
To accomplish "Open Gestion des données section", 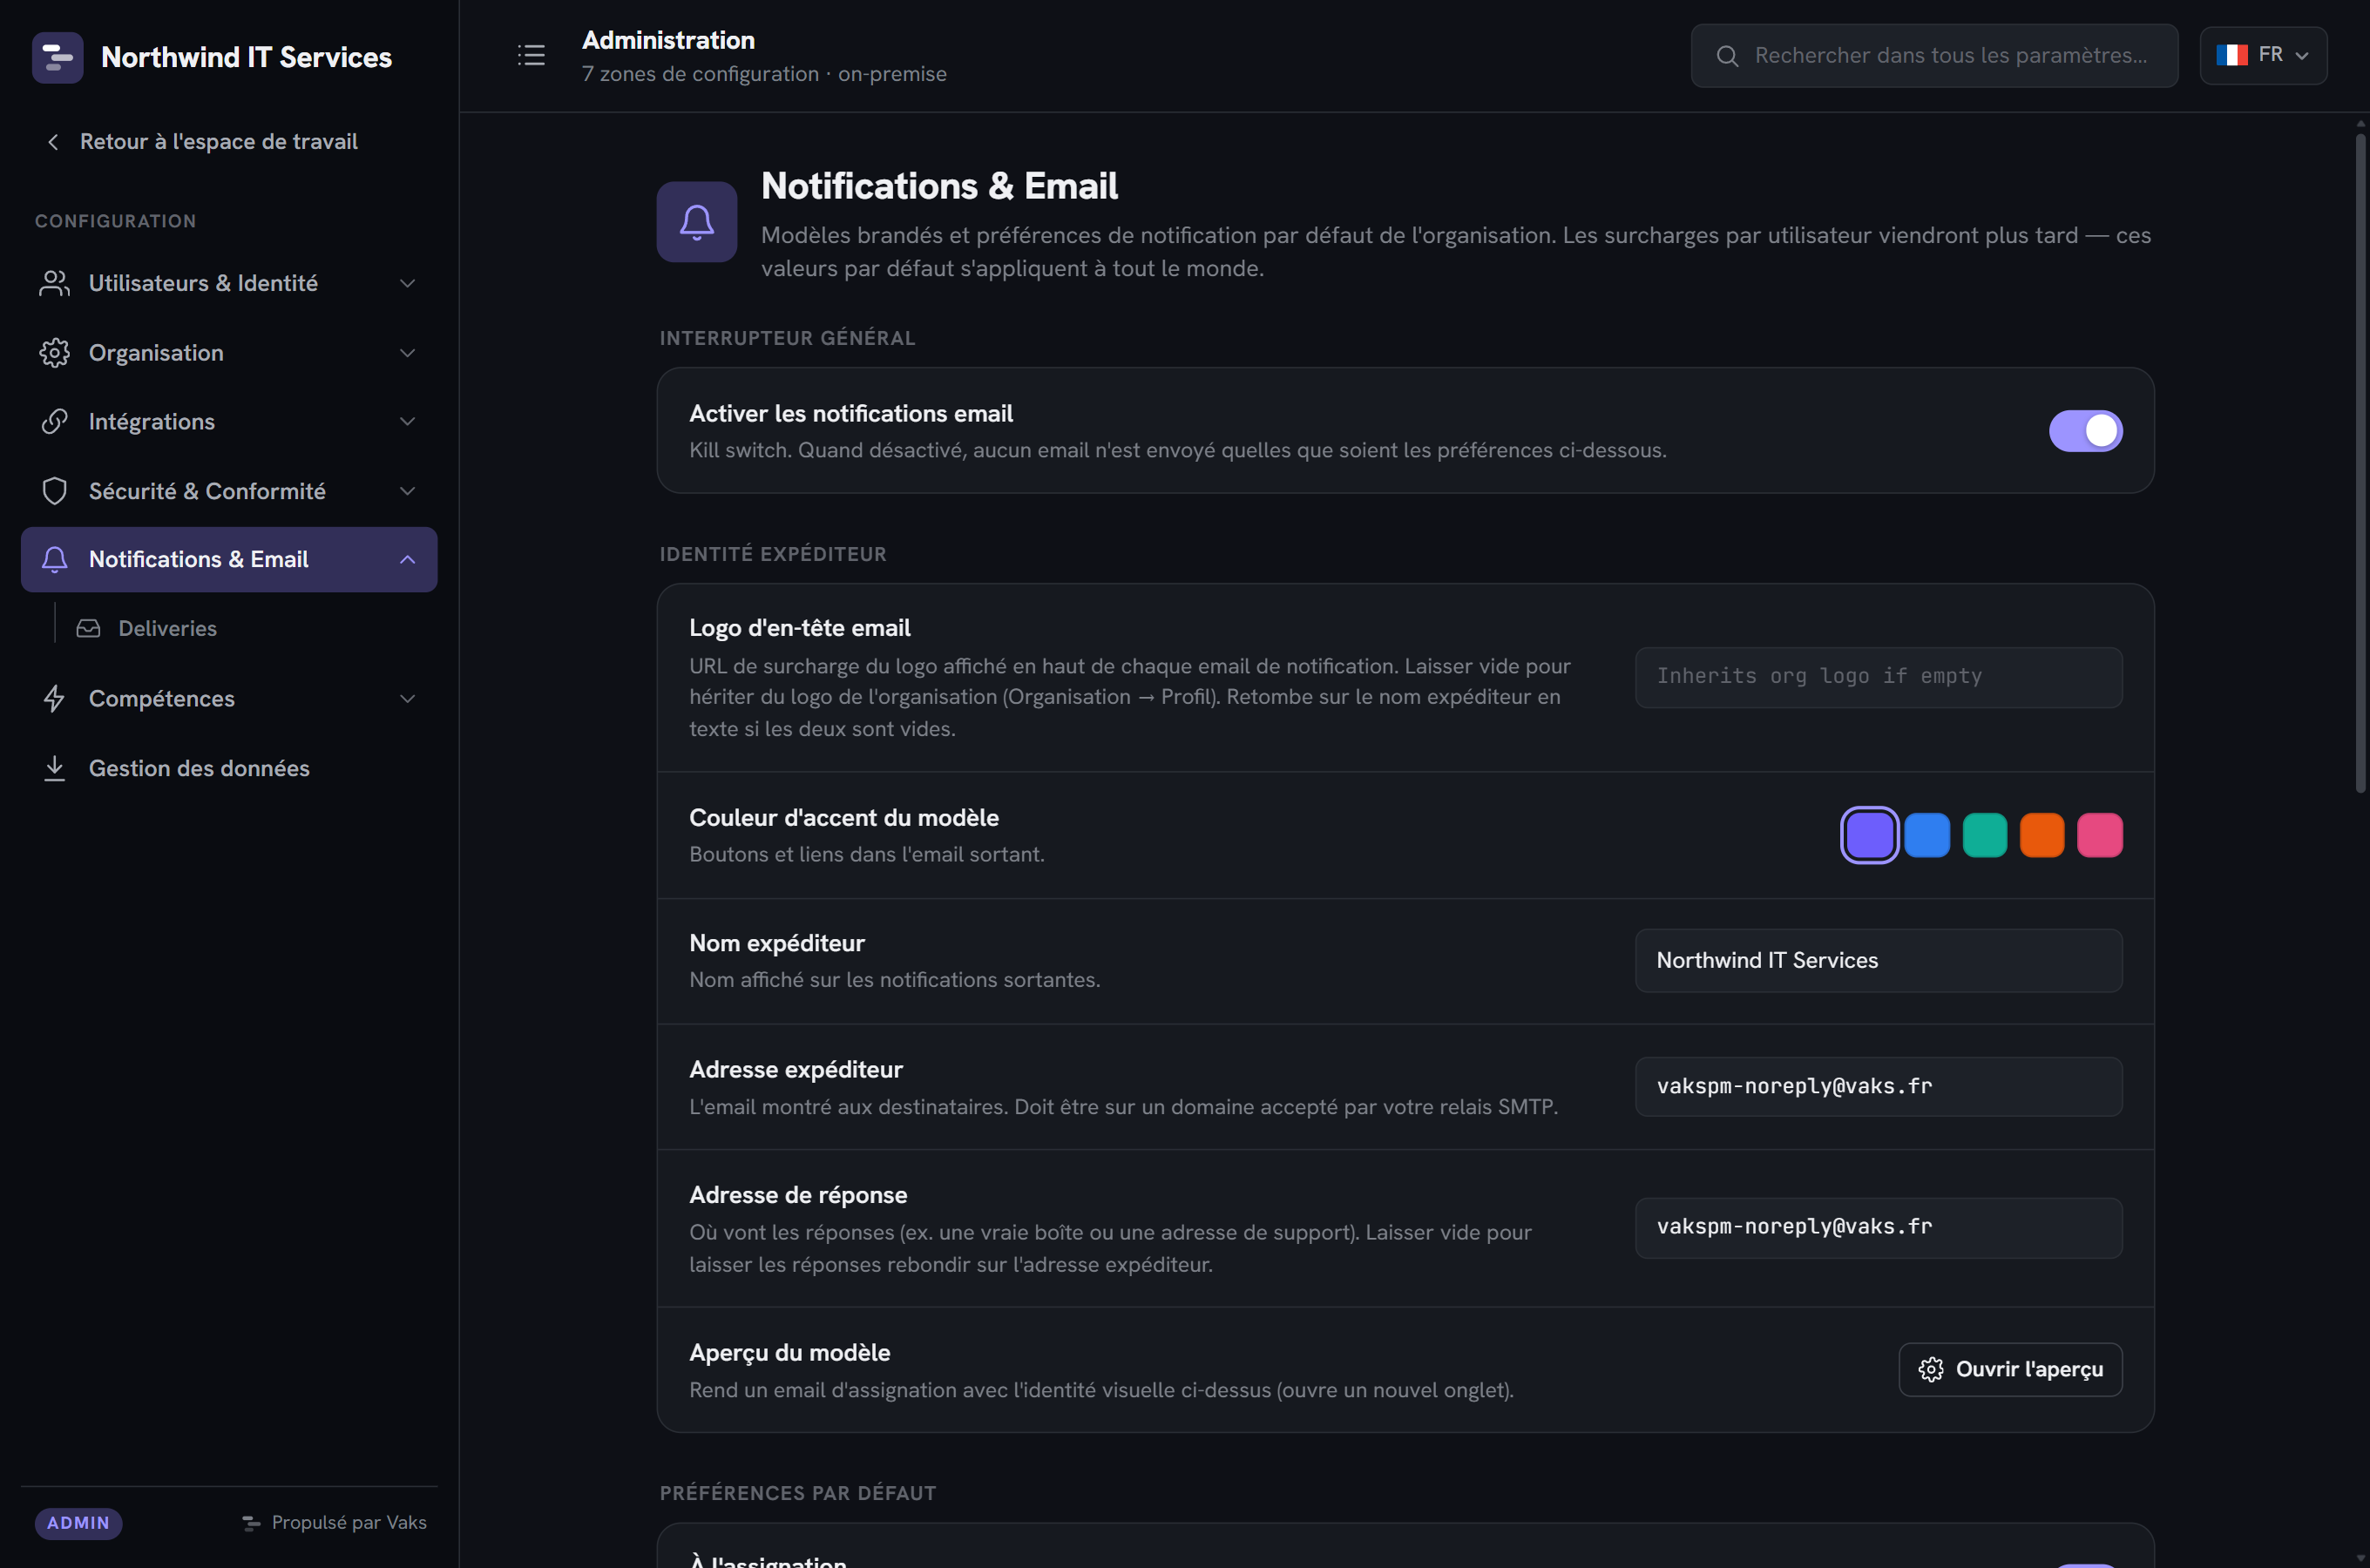I will [229, 768].
